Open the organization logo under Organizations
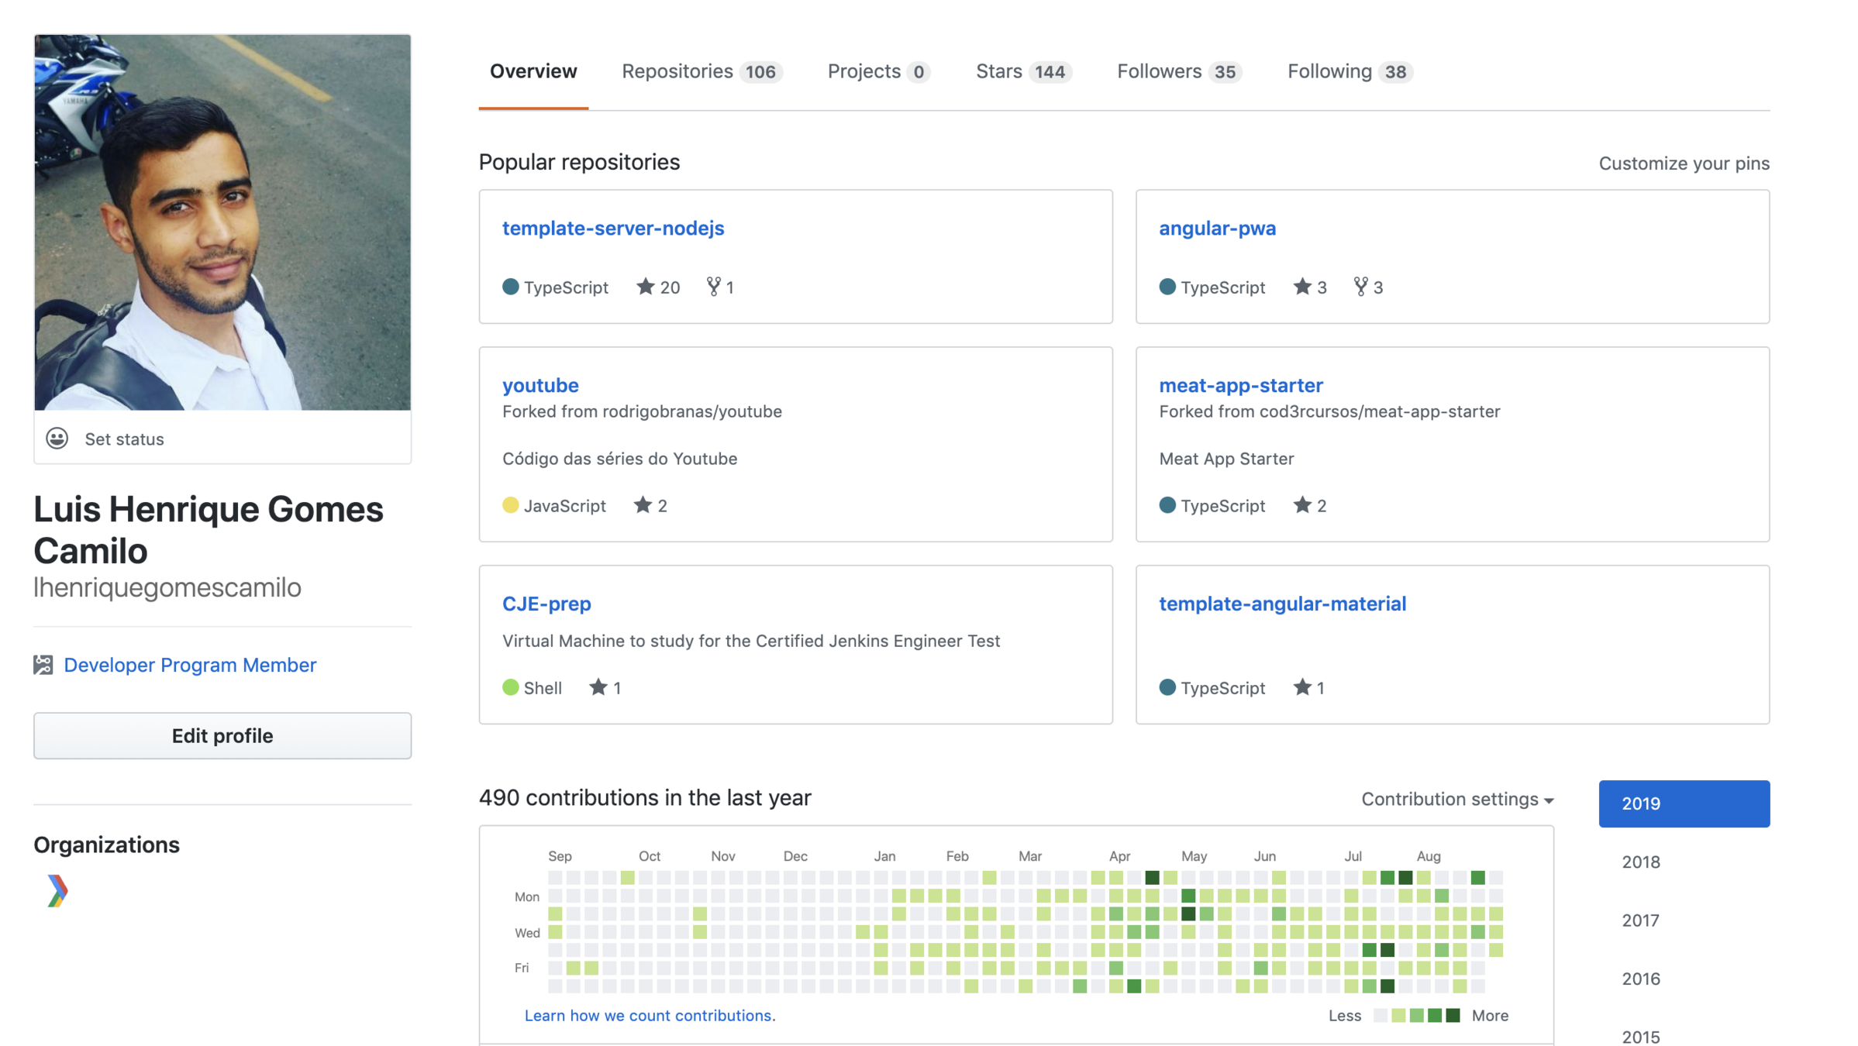Screen dimensions: 1858x1046 coord(57,891)
